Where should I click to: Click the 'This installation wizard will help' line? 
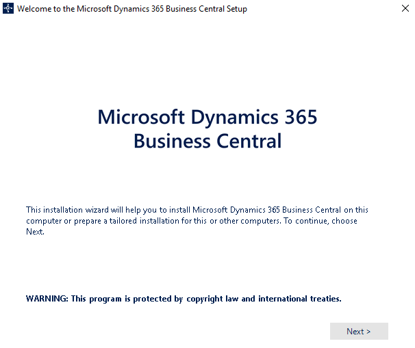[x=197, y=210]
